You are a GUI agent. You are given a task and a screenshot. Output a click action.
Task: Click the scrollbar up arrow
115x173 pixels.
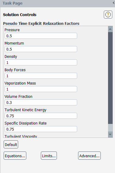point(110,29)
